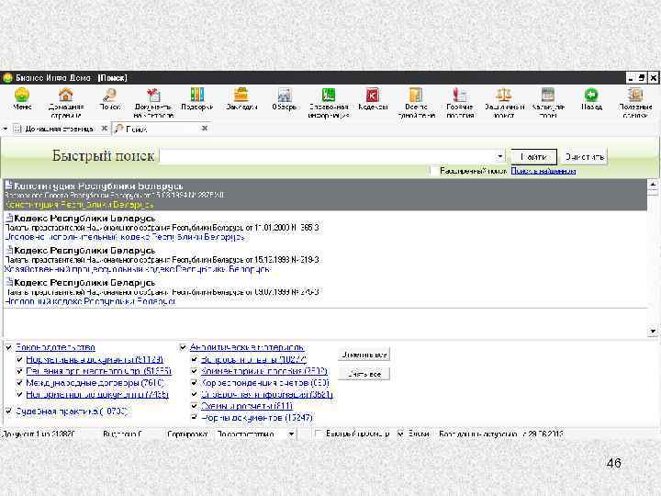Uncheck the Судебная практика checkbox
Viewport: 661px width, 496px height.
9,411
